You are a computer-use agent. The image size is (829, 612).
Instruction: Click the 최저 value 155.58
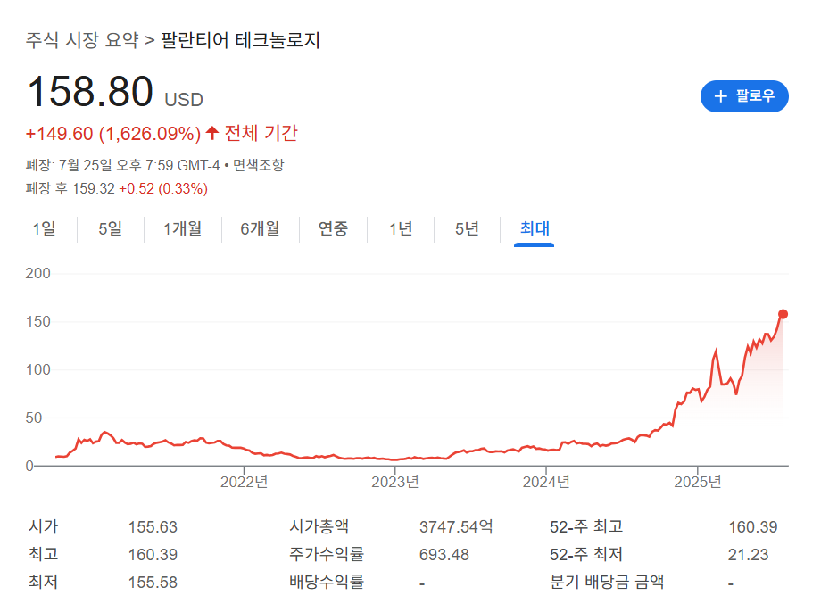(x=153, y=583)
